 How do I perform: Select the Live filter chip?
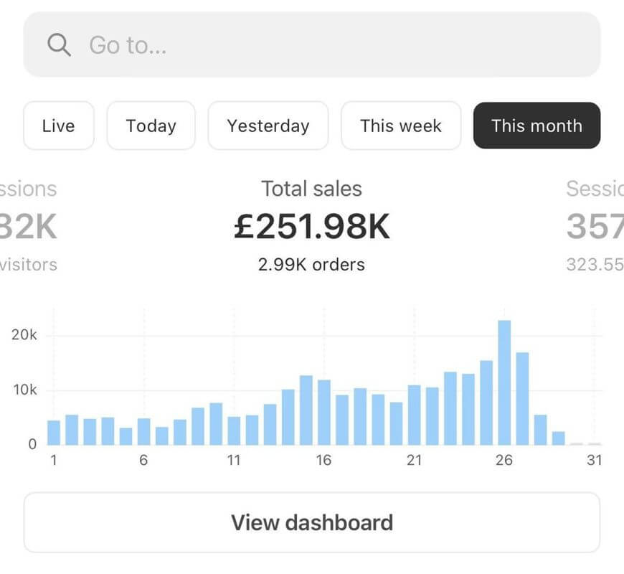[x=59, y=126]
